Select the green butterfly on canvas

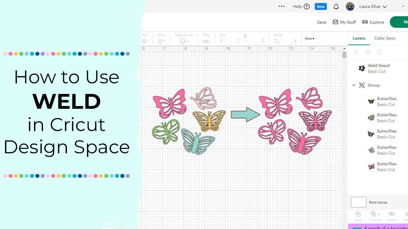[166, 132]
